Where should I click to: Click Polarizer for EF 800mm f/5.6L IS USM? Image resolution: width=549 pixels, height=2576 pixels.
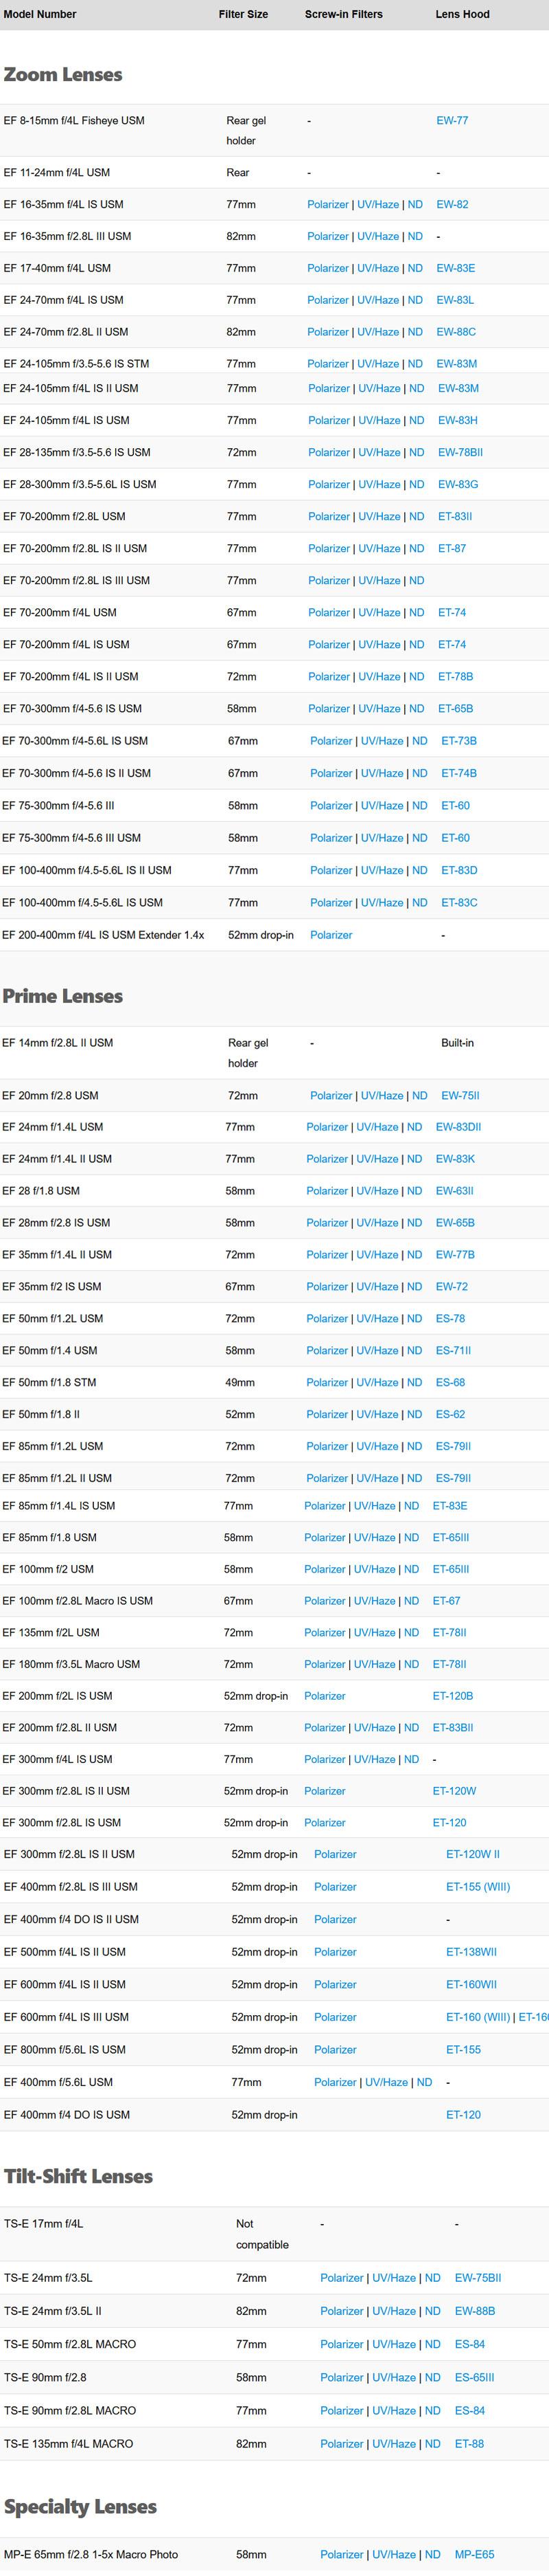tap(334, 2049)
